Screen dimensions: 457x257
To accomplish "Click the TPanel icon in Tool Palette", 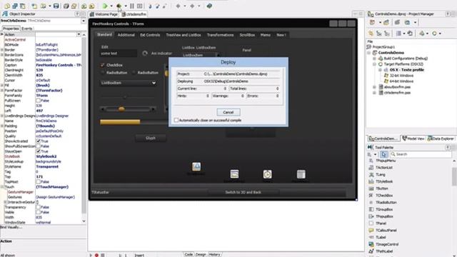I will (371, 223).
